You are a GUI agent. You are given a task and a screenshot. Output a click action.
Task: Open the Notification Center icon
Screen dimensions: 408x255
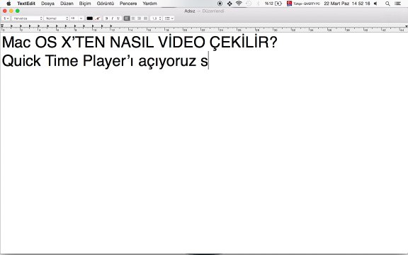(397, 4)
